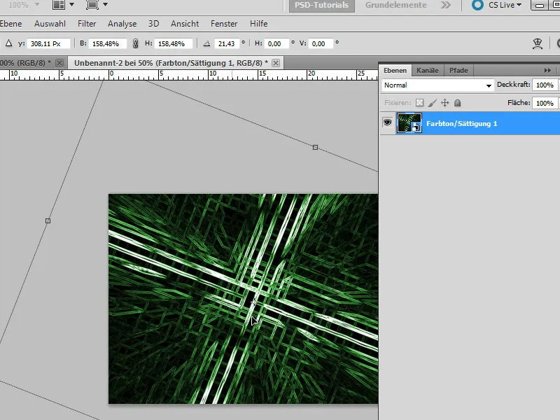This screenshot has width=560, height=420.
Task: Click the rotation angle icon
Action: 206,43
